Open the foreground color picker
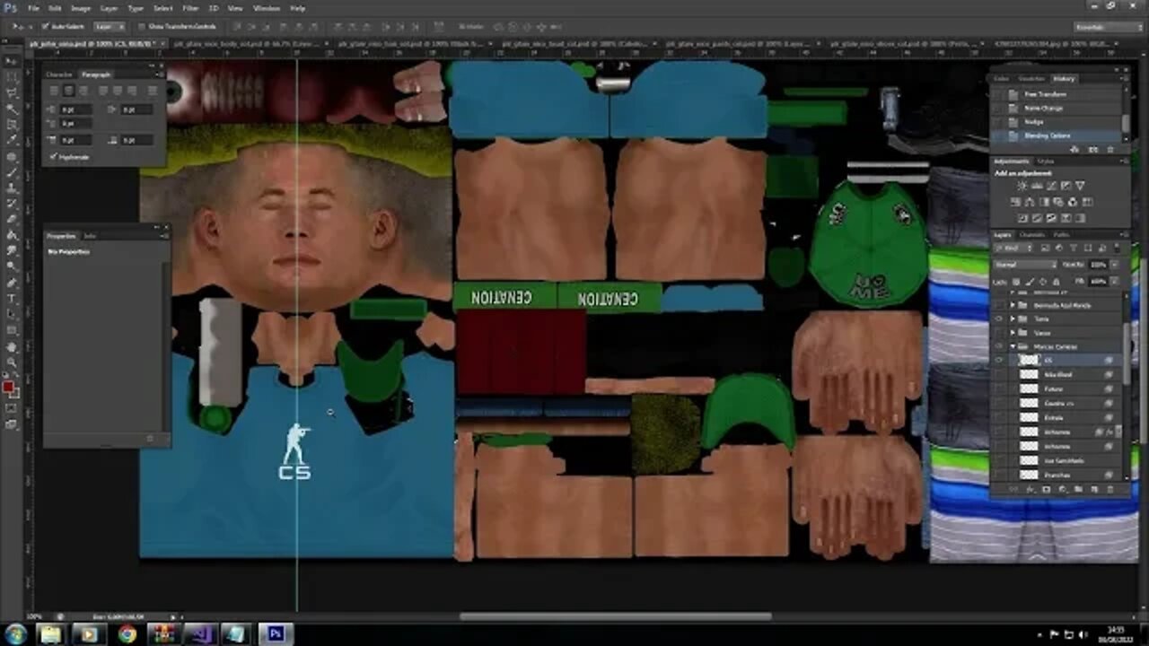 click(x=8, y=388)
